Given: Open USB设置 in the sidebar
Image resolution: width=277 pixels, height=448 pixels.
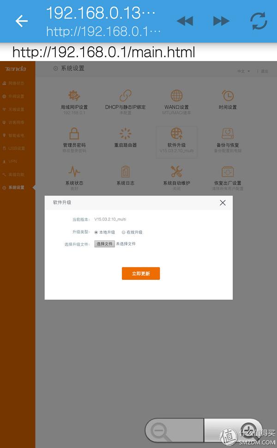Looking at the screenshot, I should pyautogui.click(x=13, y=148).
